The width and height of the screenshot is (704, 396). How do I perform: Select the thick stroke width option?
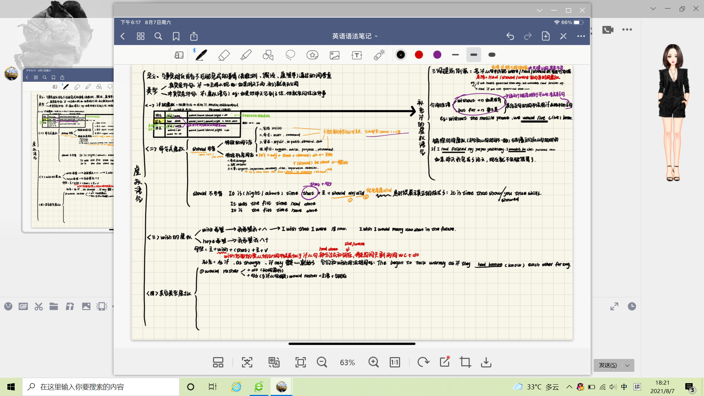coord(492,55)
